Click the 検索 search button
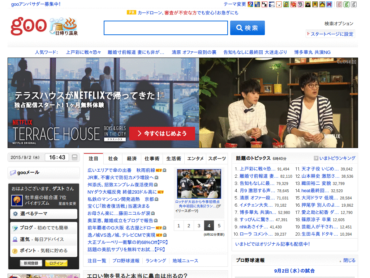The width and height of the screenshot is (370, 278). click(x=247, y=28)
